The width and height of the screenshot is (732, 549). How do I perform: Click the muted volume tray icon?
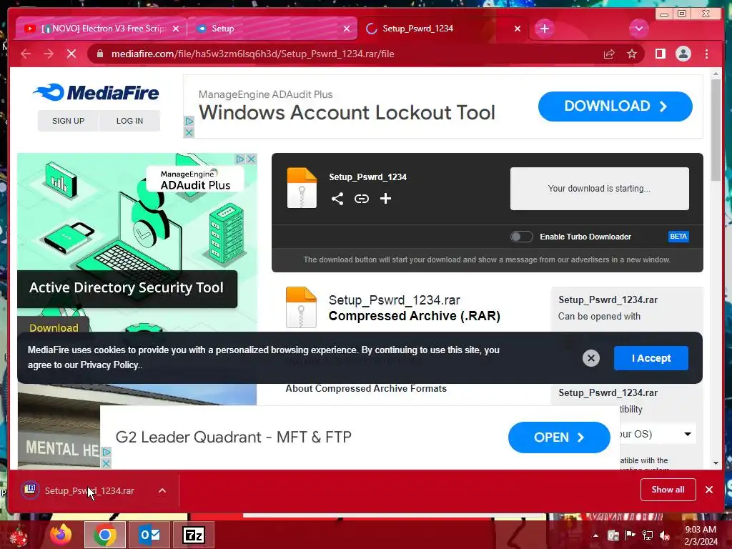[664, 535]
